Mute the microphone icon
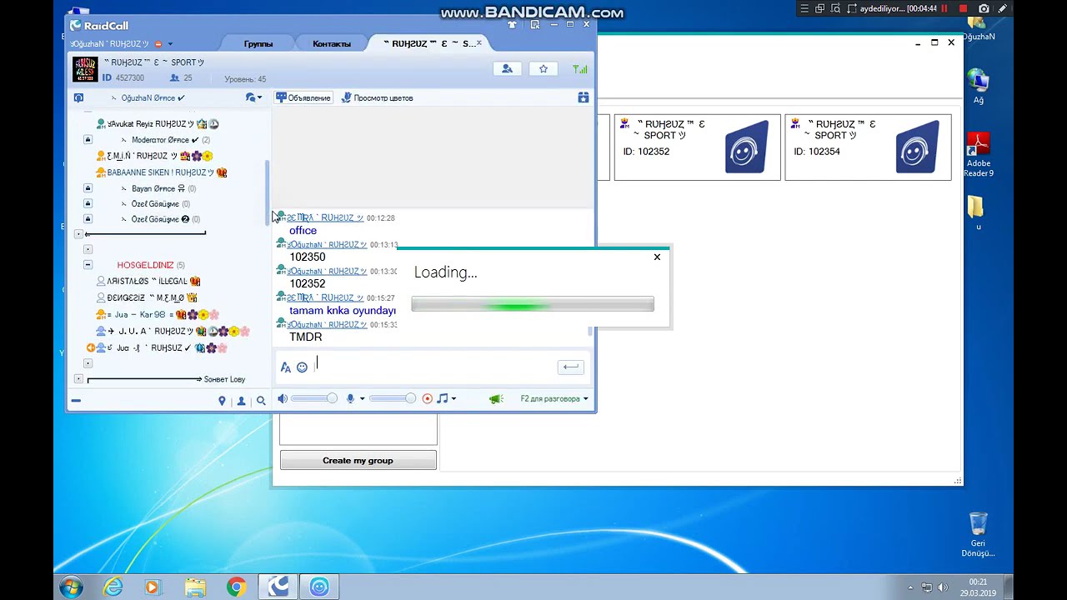The height and width of the screenshot is (600, 1067). (x=350, y=398)
